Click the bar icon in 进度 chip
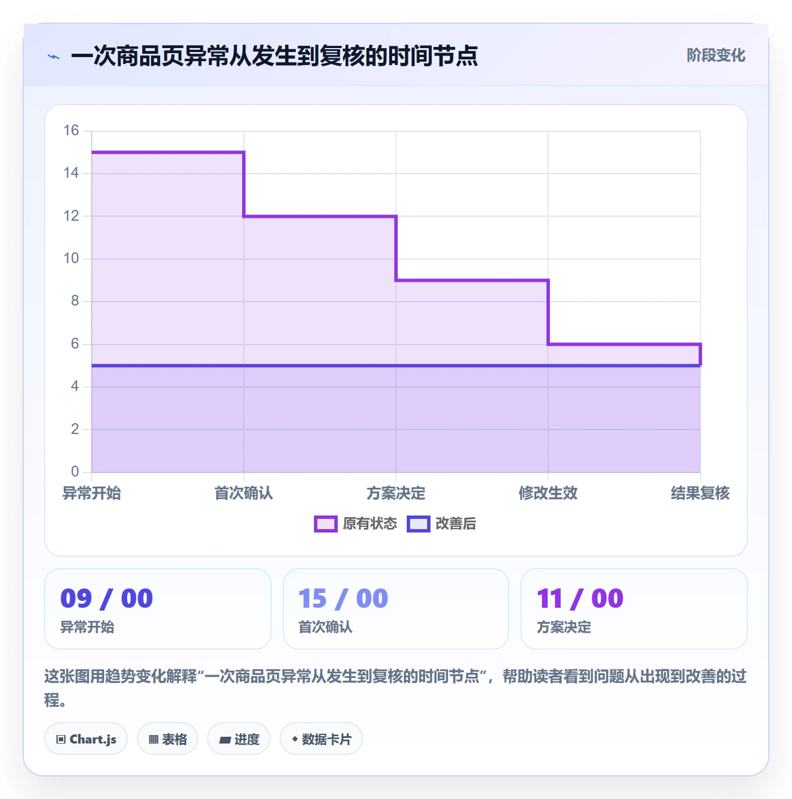The width and height of the screenshot is (792, 799). coord(225,740)
